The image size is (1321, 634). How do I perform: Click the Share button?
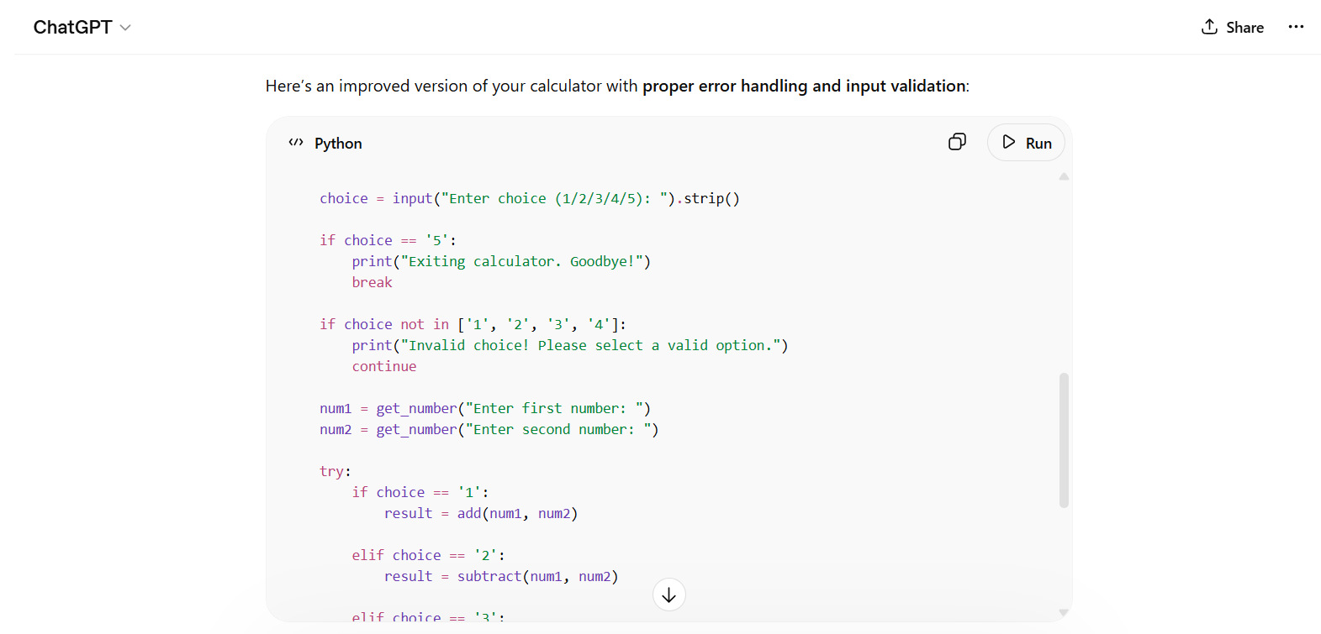(1232, 28)
